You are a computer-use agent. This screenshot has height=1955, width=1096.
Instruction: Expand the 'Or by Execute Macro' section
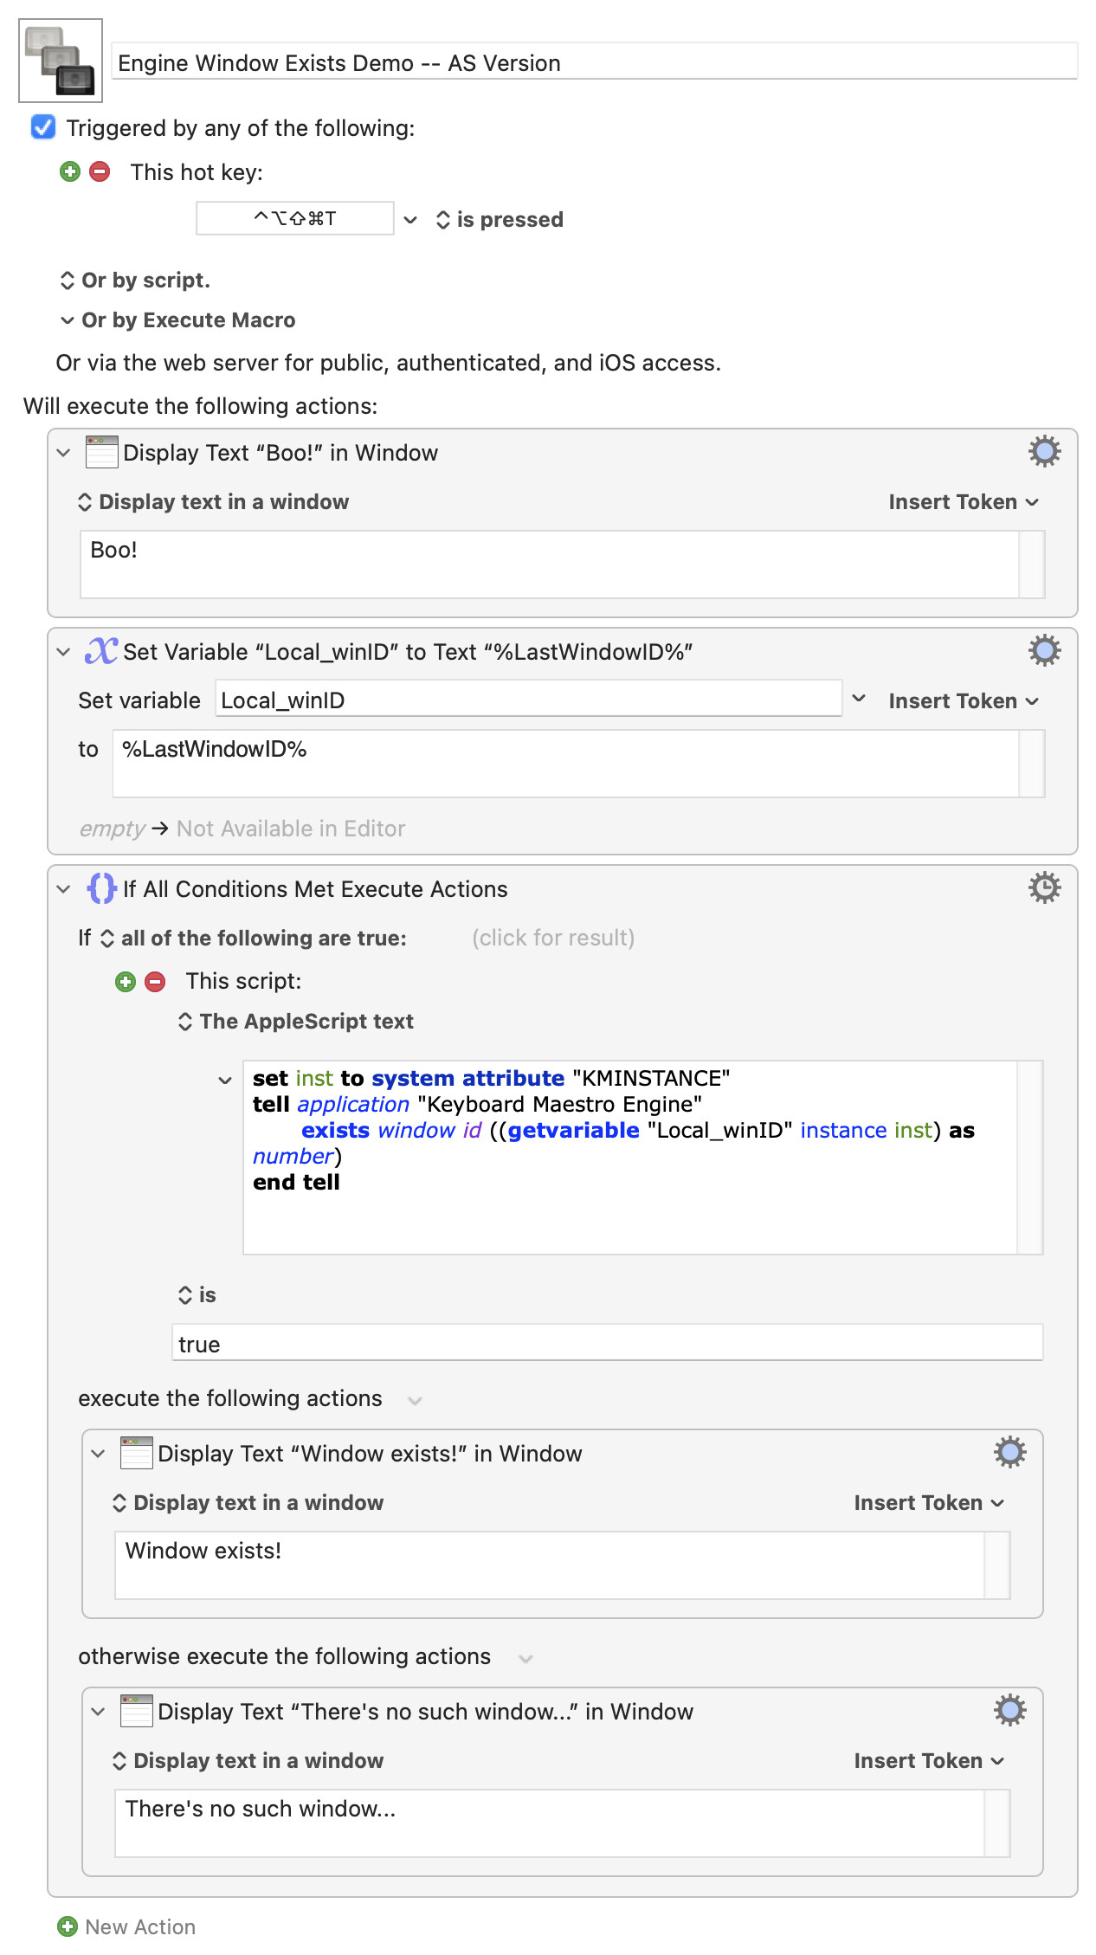(x=68, y=320)
